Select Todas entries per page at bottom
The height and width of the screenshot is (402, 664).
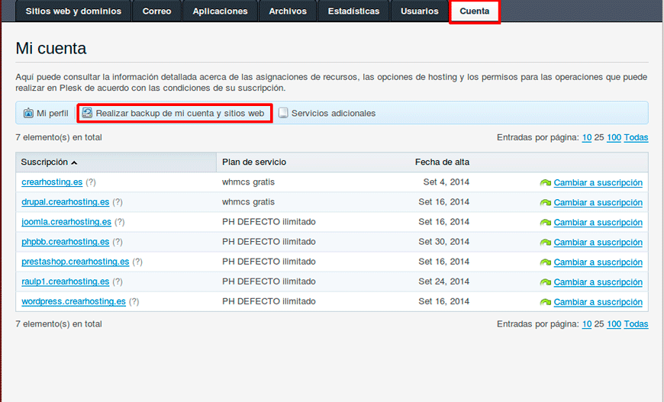(636, 324)
